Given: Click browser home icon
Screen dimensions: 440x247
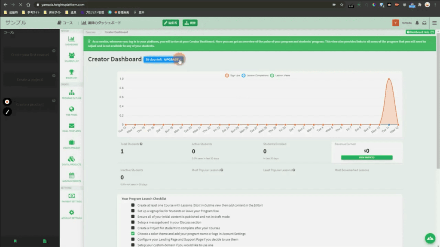Looking at the screenshot, I should 28,4.
